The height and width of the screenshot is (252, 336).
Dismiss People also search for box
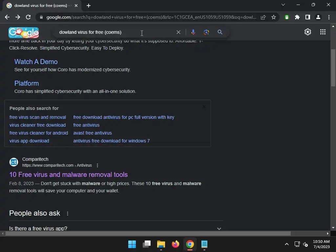pos(204,107)
